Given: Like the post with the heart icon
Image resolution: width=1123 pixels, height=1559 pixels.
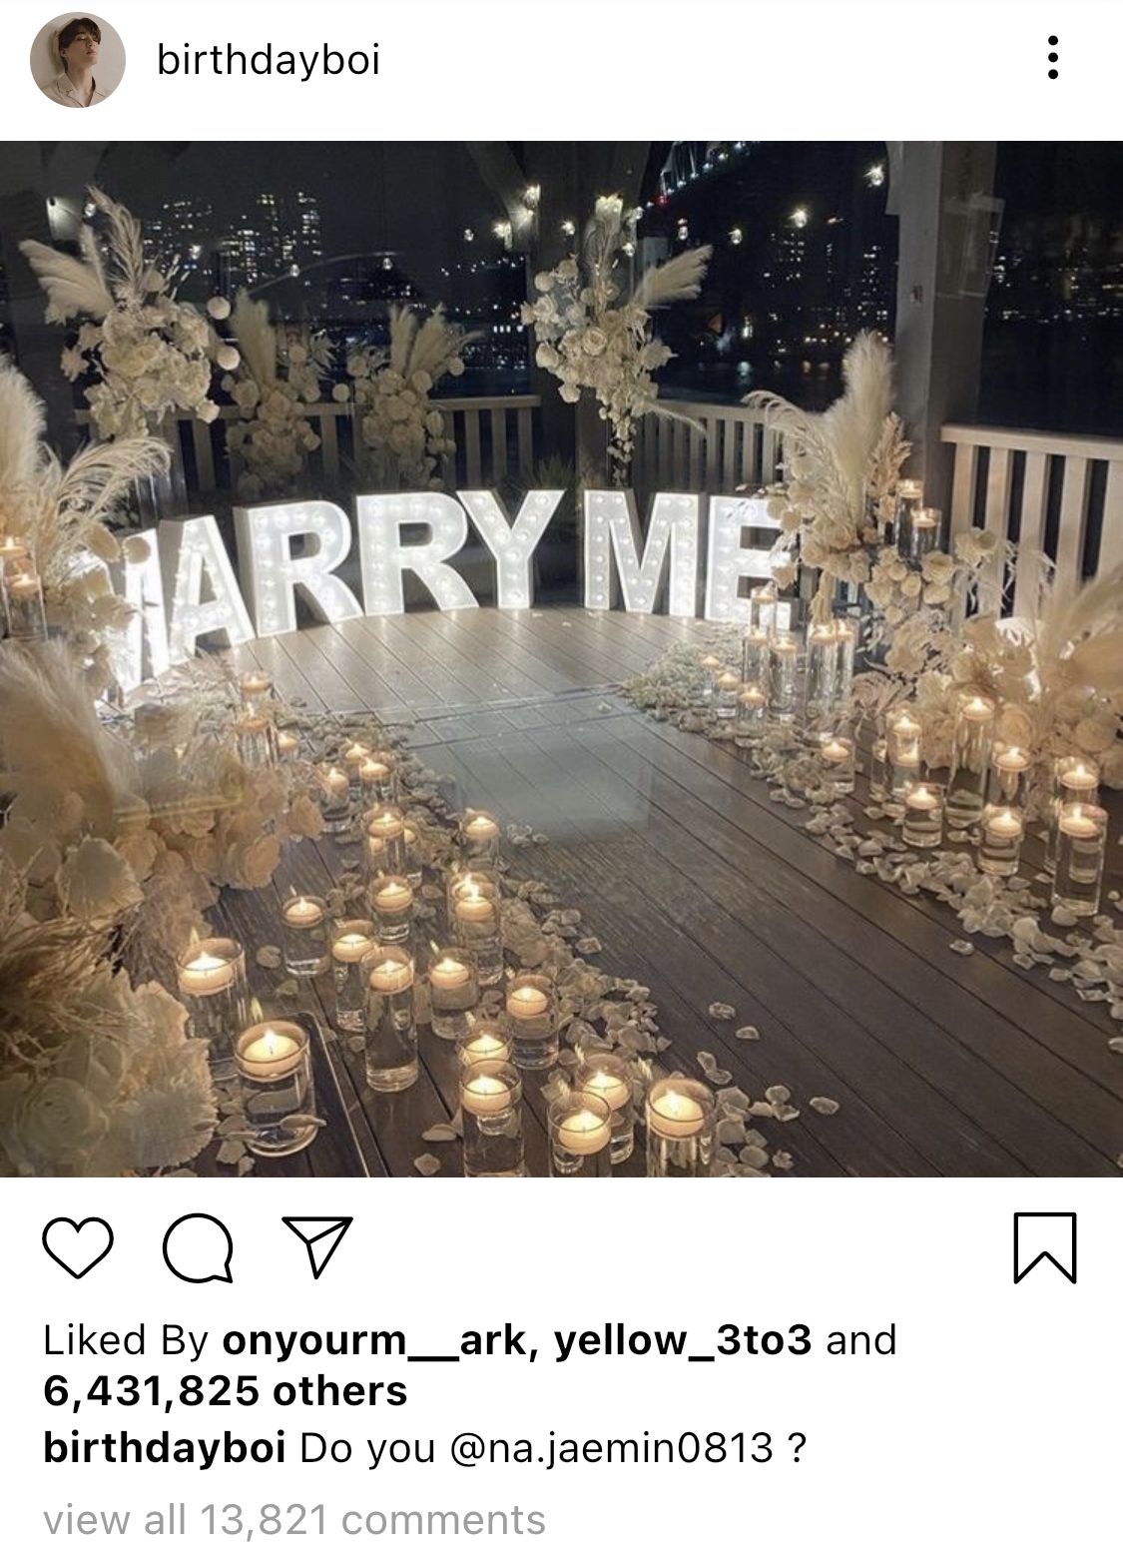Looking at the screenshot, I should pyautogui.click(x=78, y=1247).
